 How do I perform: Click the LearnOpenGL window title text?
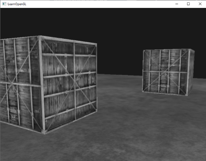tap(17, 4)
